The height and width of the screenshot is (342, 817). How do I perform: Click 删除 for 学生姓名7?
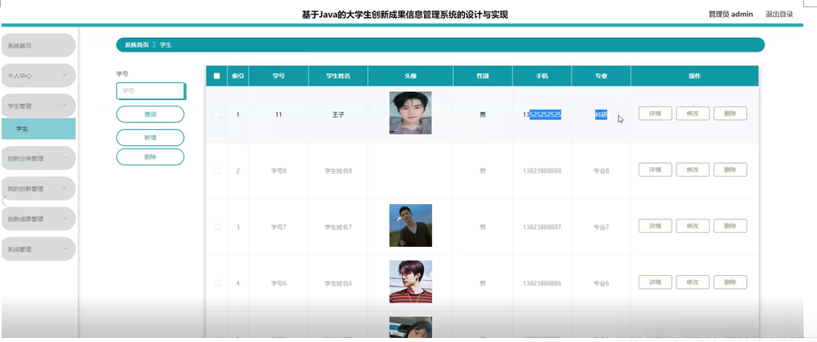click(730, 226)
